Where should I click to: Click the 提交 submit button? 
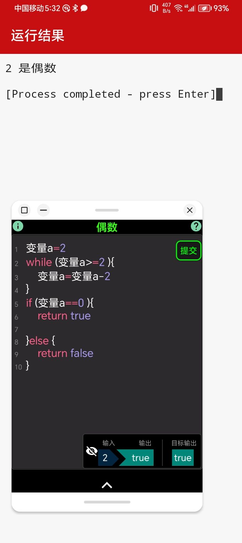coord(189,251)
